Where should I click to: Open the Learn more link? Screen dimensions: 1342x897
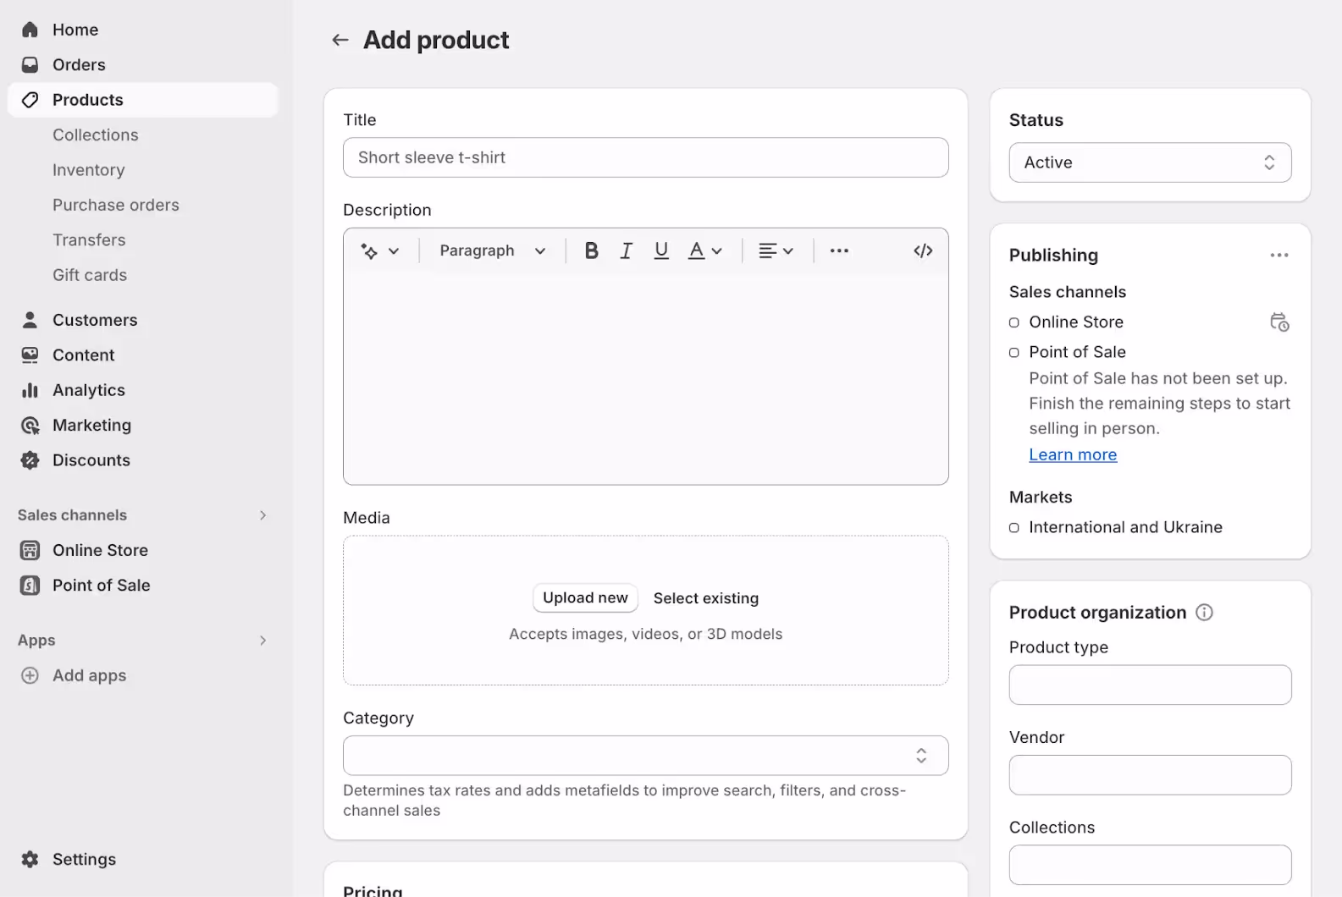[x=1073, y=454]
